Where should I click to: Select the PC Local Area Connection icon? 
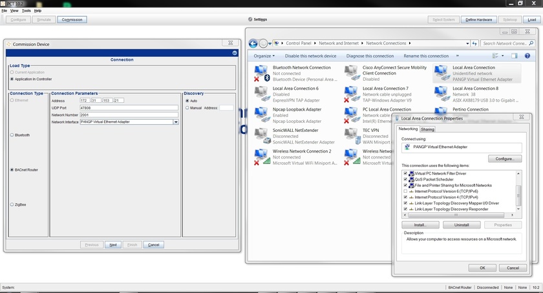pyautogui.click(x=352, y=115)
